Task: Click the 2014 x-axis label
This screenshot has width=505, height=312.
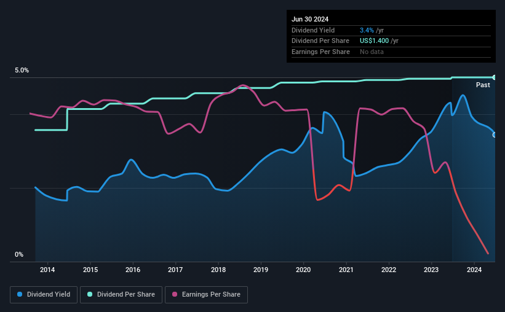Action: pyautogui.click(x=47, y=270)
